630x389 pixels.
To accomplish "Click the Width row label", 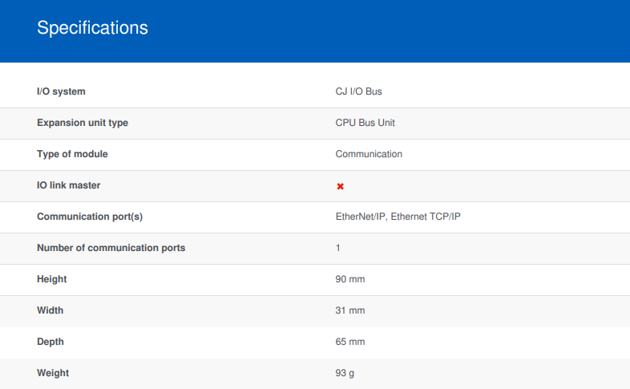I will [50, 310].
